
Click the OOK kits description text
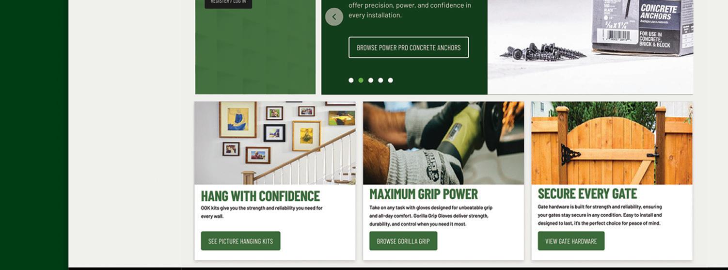point(262,212)
